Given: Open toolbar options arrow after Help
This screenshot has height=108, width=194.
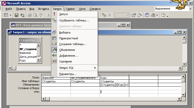Looking at the screenshot, I should click(167, 16).
